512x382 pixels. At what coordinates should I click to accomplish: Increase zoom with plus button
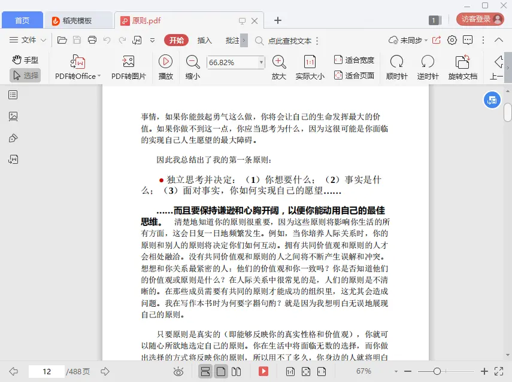(484, 371)
